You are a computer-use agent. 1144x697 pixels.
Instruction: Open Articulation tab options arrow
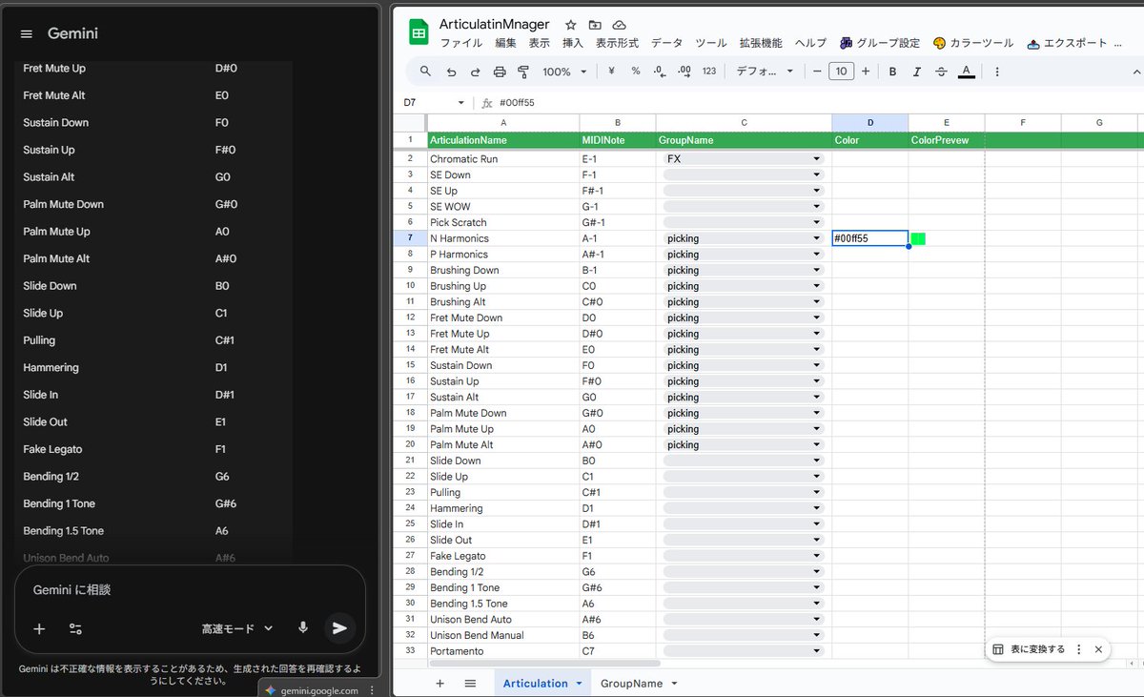pos(579,684)
